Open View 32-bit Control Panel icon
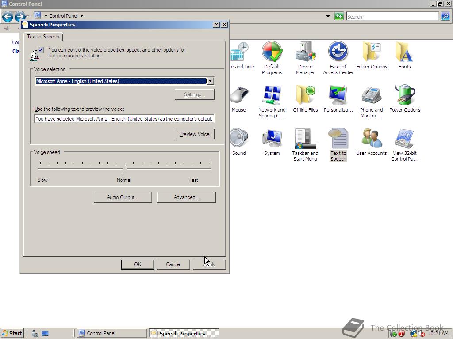Image resolution: width=453 pixels, height=339 pixels. [404, 145]
